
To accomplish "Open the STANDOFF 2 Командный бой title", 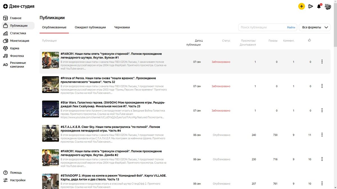I will 114,177.
